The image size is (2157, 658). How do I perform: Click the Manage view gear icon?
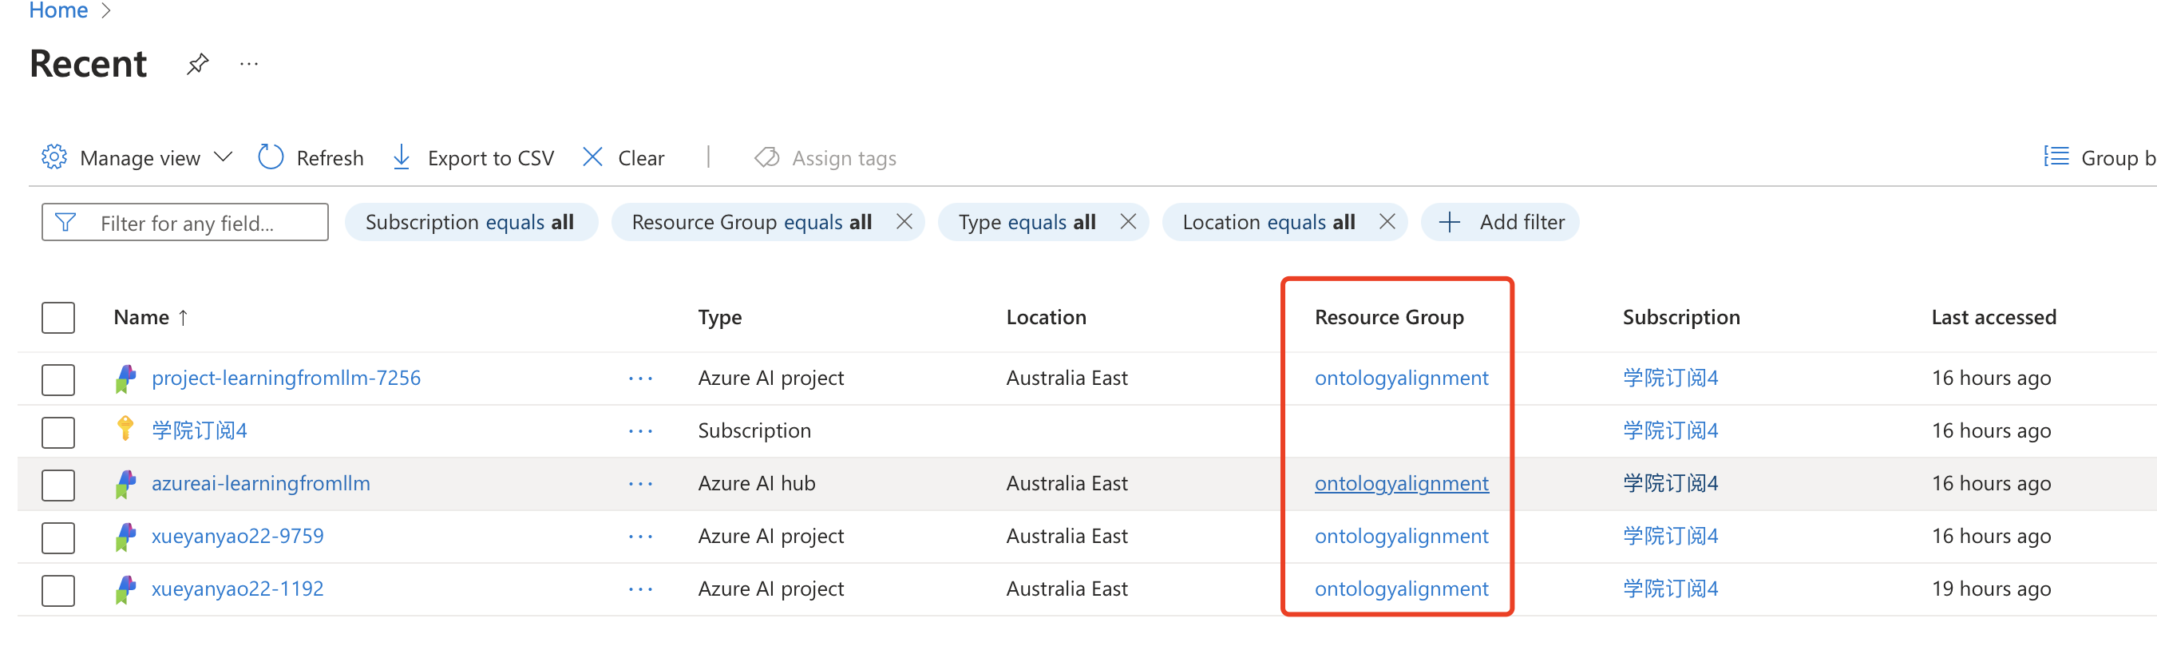(x=54, y=157)
